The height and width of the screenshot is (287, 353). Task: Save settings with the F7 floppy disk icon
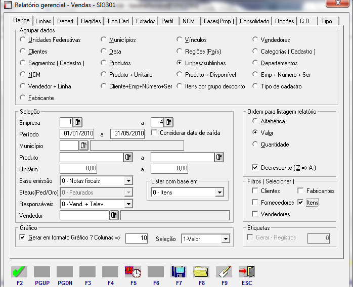coord(179,272)
